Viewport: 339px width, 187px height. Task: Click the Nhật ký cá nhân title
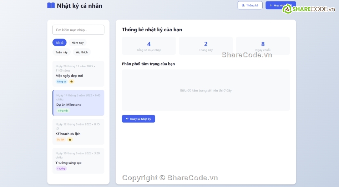click(80, 6)
